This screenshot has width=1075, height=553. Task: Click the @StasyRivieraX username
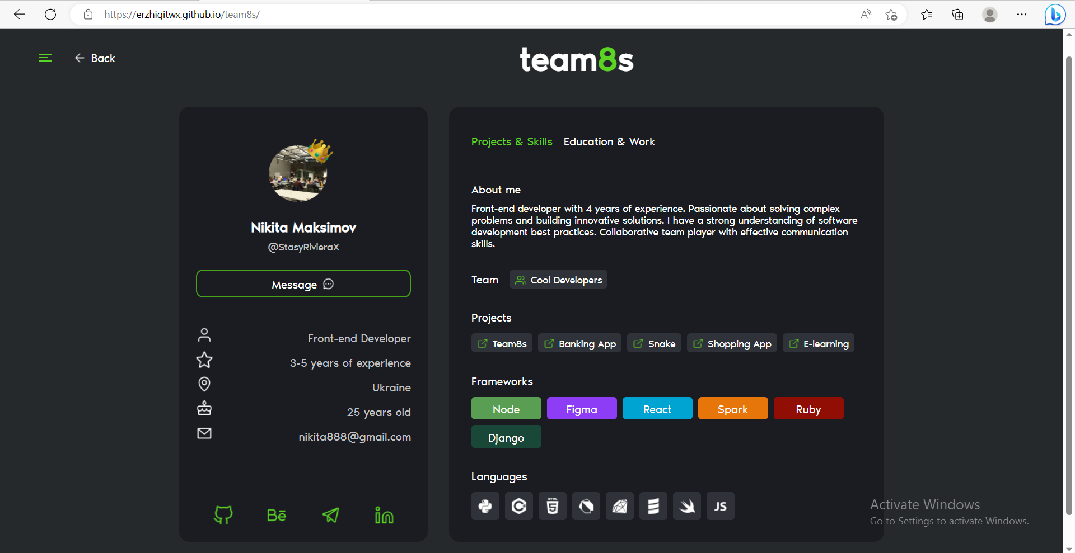pyautogui.click(x=303, y=247)
